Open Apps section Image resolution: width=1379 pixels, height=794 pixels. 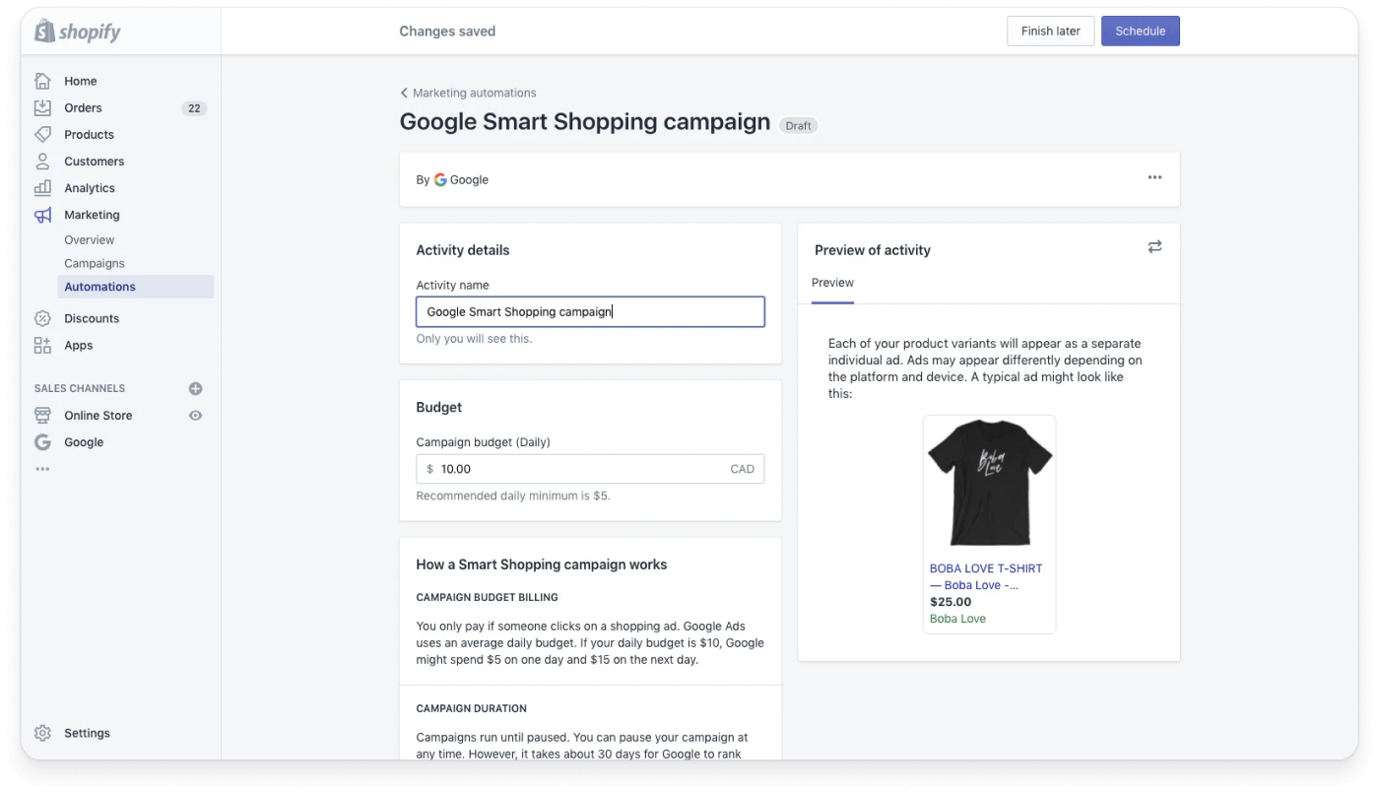click(78, 345)
